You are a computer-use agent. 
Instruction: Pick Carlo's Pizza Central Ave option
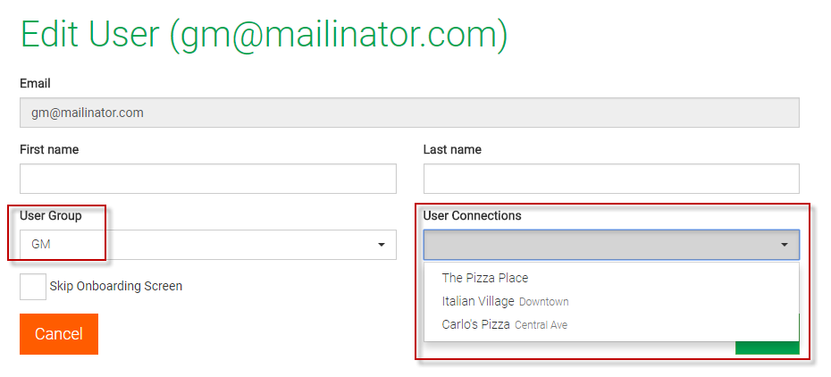click(504, 324)
